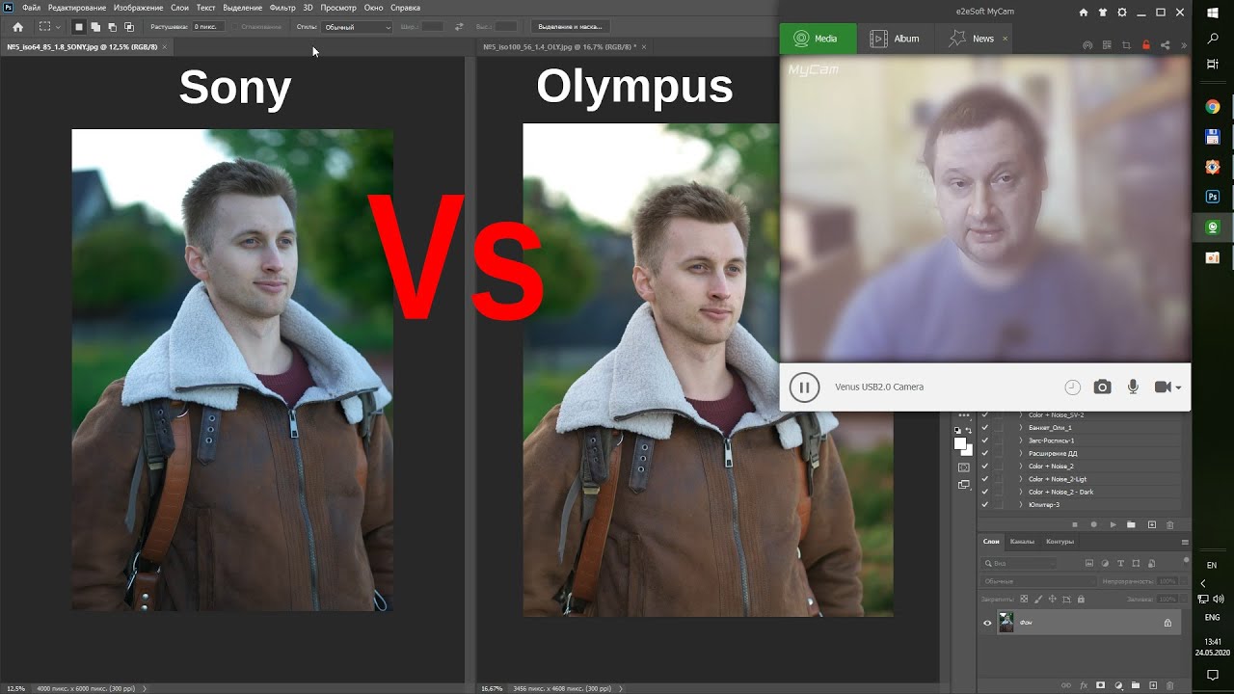Stop the action using the stop icon
Screen dimensions: 1234x694
pos(1075,524)
